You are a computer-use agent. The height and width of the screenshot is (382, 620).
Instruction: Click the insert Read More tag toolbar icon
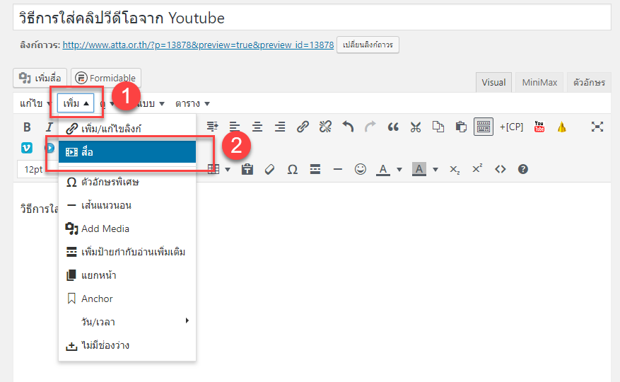click(315, 170)
